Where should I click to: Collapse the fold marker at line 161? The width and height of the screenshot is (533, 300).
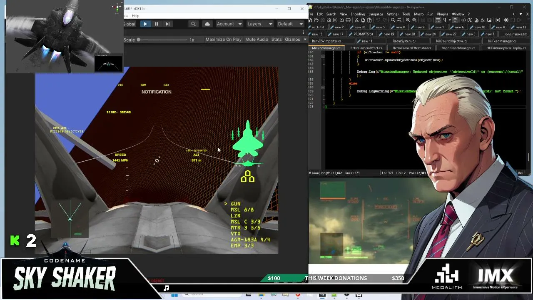[x=323, y=56]
